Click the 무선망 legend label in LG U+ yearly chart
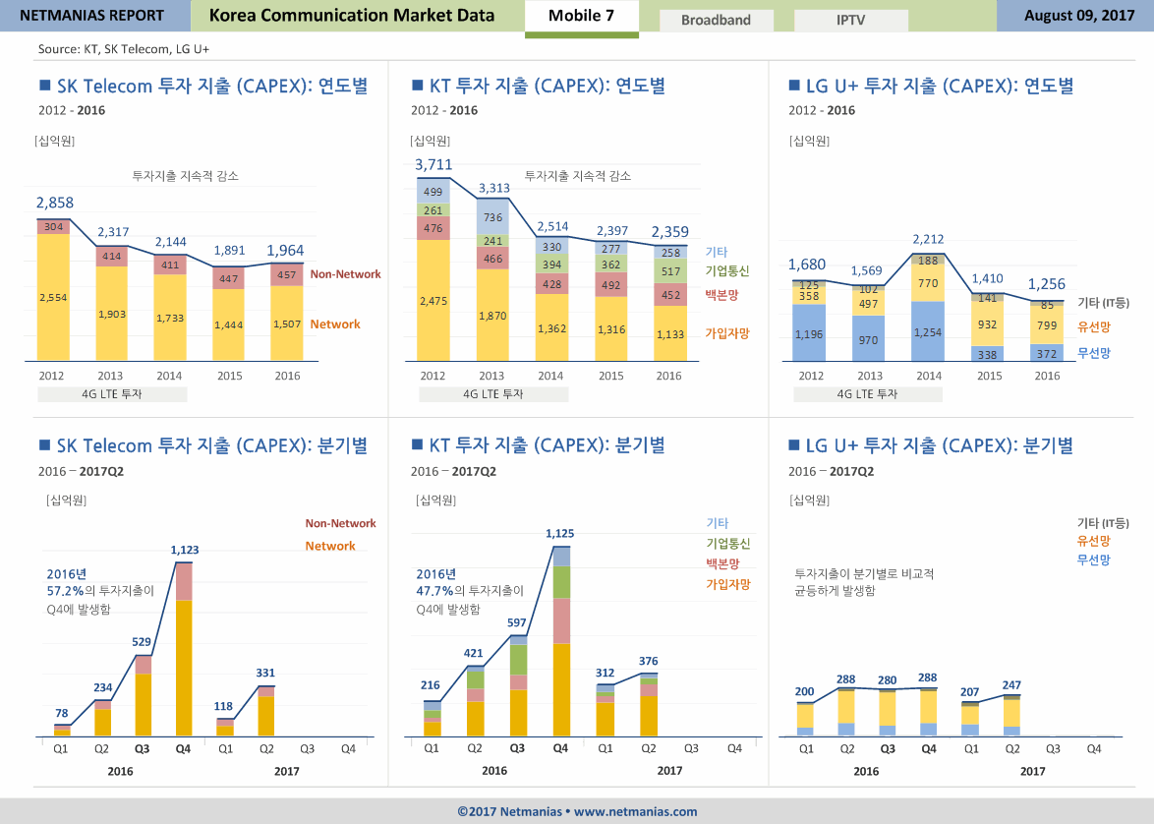This screenshot has width=1154, height=824. point(1094,353)
